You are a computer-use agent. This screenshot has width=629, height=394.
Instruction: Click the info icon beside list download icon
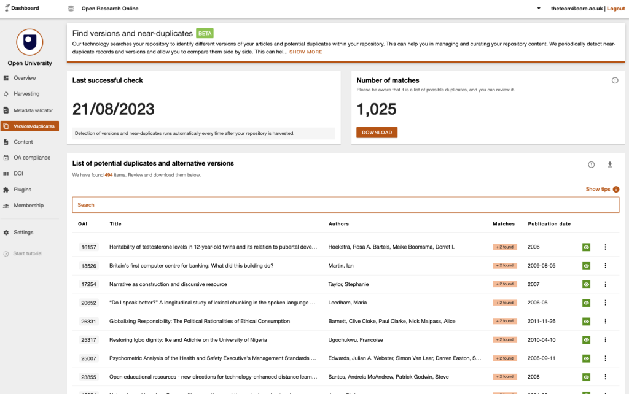tap(591, 164)
